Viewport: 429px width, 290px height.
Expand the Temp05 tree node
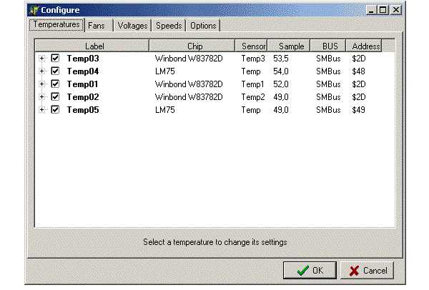(42, 110)
